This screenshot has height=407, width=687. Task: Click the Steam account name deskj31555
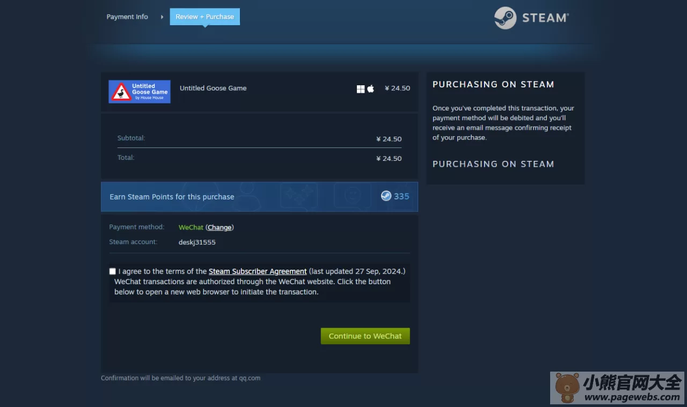[197, 242]
